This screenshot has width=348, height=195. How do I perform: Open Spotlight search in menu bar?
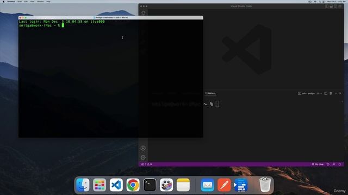pyautogui.click(x=320, y=2)
